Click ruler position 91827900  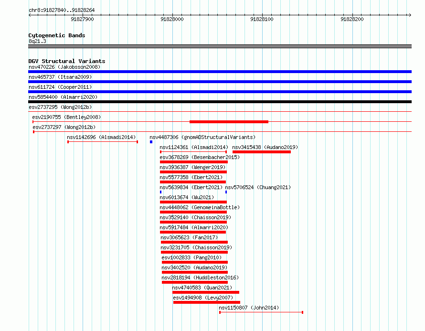point(82,19)
